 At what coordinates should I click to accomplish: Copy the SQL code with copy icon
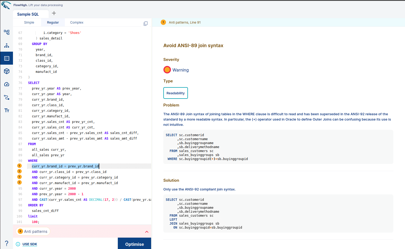point(145,24)
